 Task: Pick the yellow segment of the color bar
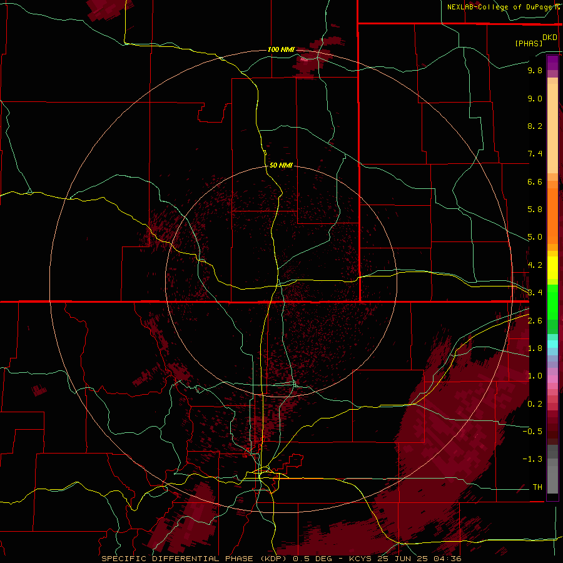[x=552, y=268]
